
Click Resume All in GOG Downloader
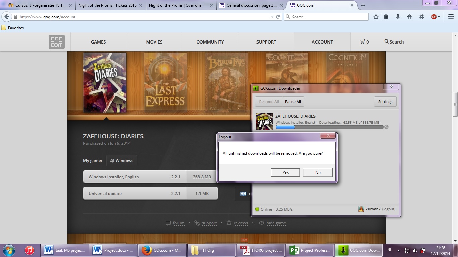click(269, 102)
